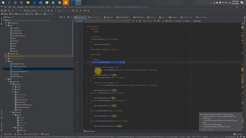Screen dimensions: 246x138
Task: Click the Save All toolbar icon
Action: pyautogui.click(x=5, y=11)
